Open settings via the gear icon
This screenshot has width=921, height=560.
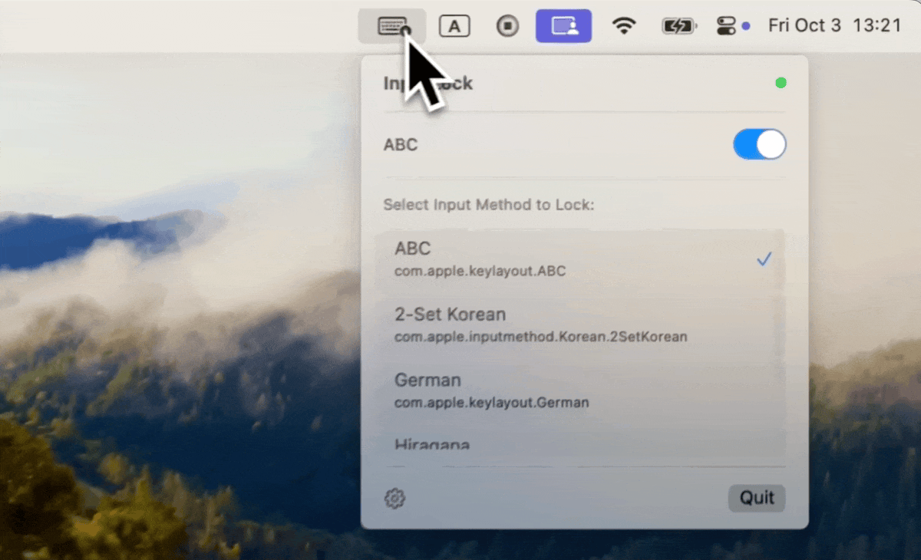[394, 499]
